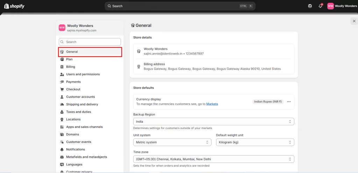Click the Store defaults heading
This screenshot has width=358, height=173.
[144, 88]
